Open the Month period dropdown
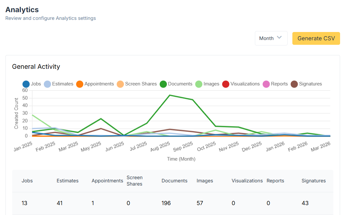 pos(271,38)
